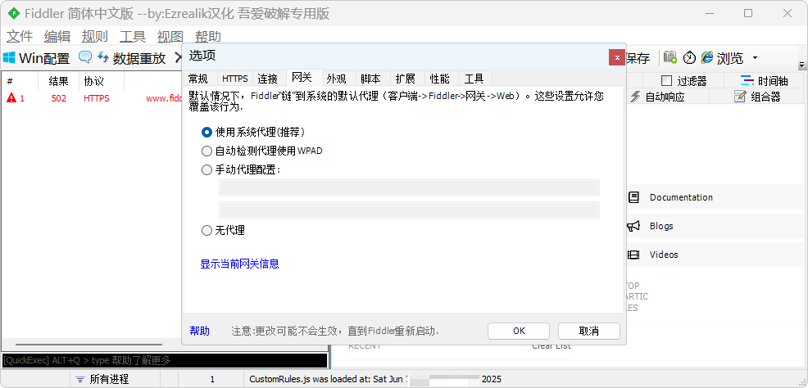Click the # column header

[20, 81]
